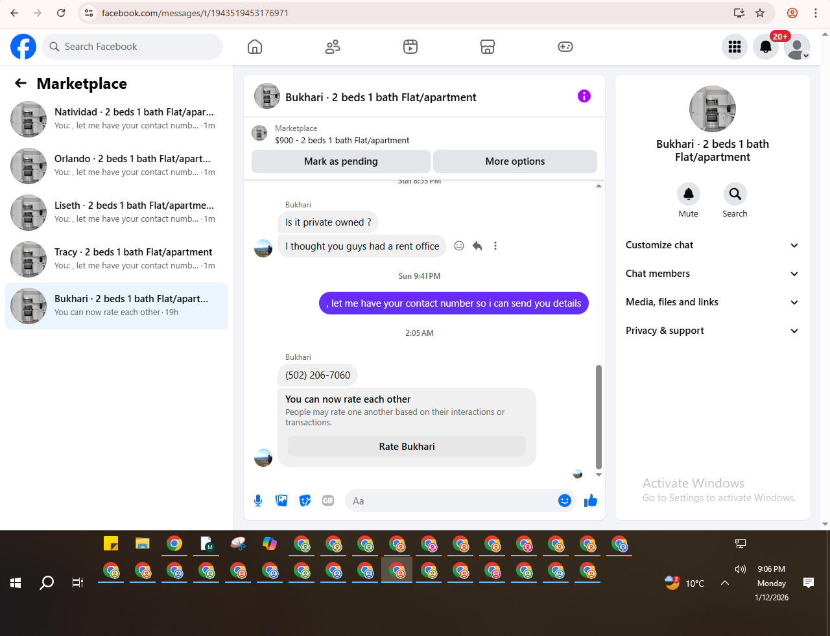This screenshot has width=830, height=636.
Task: Record a voice clip with microphone icon
Action: 258,501
